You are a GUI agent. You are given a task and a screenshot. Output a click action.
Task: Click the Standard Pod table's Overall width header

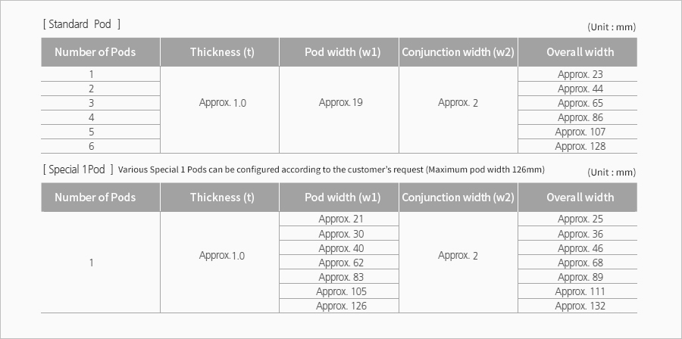click(580, 52)
